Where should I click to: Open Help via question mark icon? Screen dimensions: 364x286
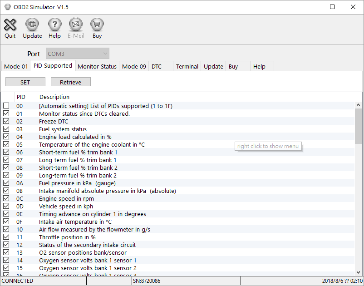pyautogui.click(x=54, y=25)
